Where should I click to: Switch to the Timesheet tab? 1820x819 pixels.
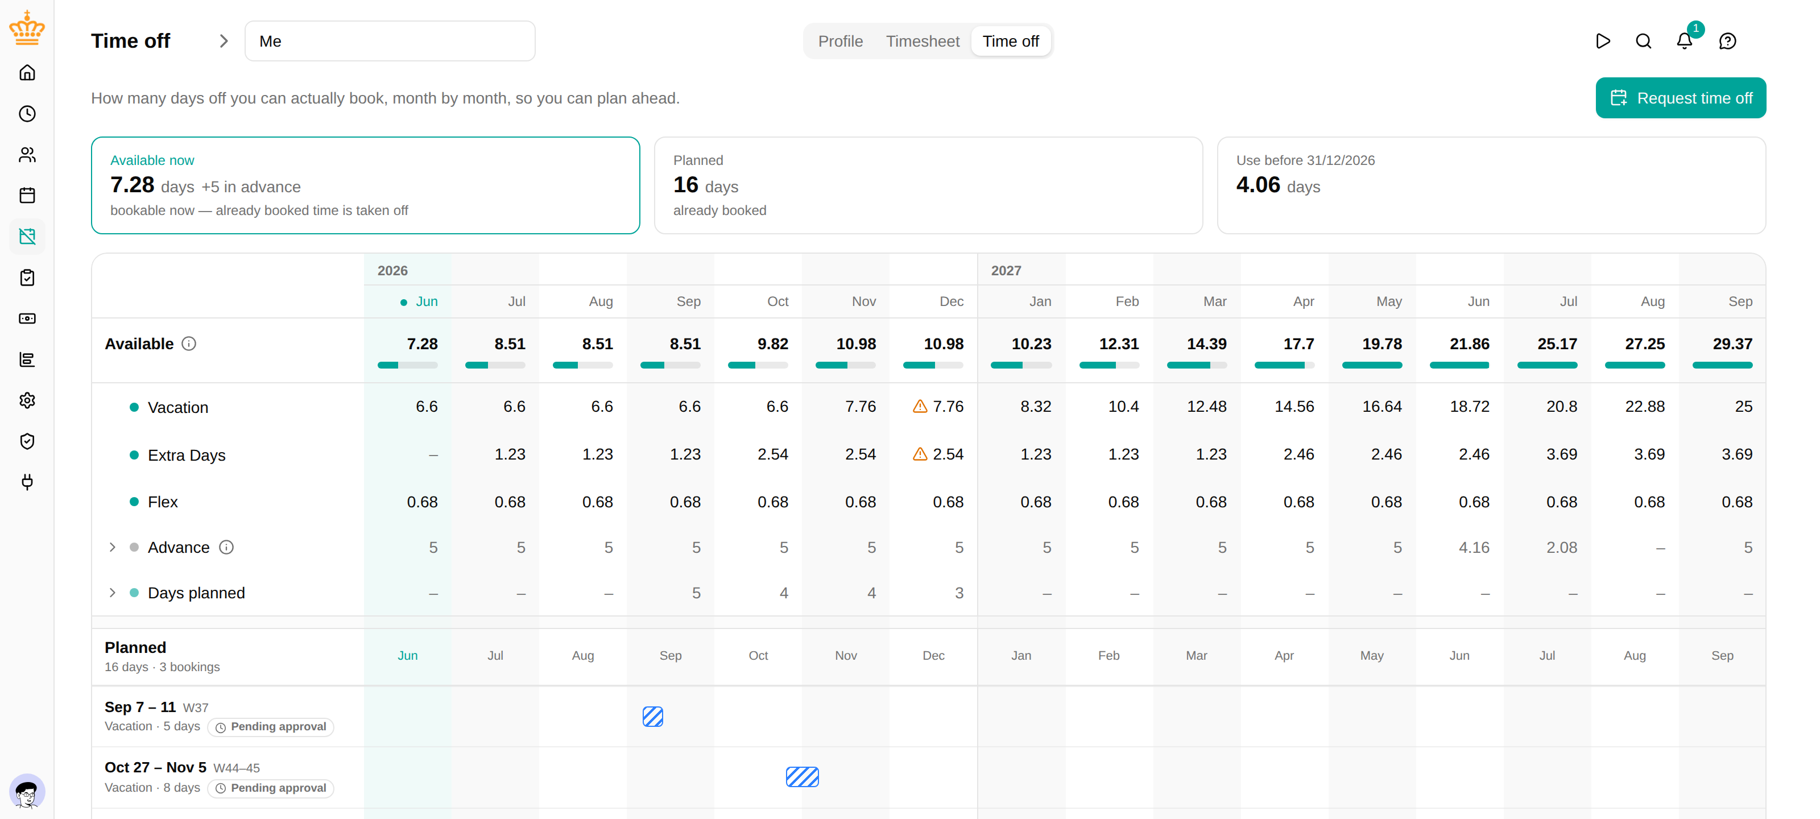(923, 41)
